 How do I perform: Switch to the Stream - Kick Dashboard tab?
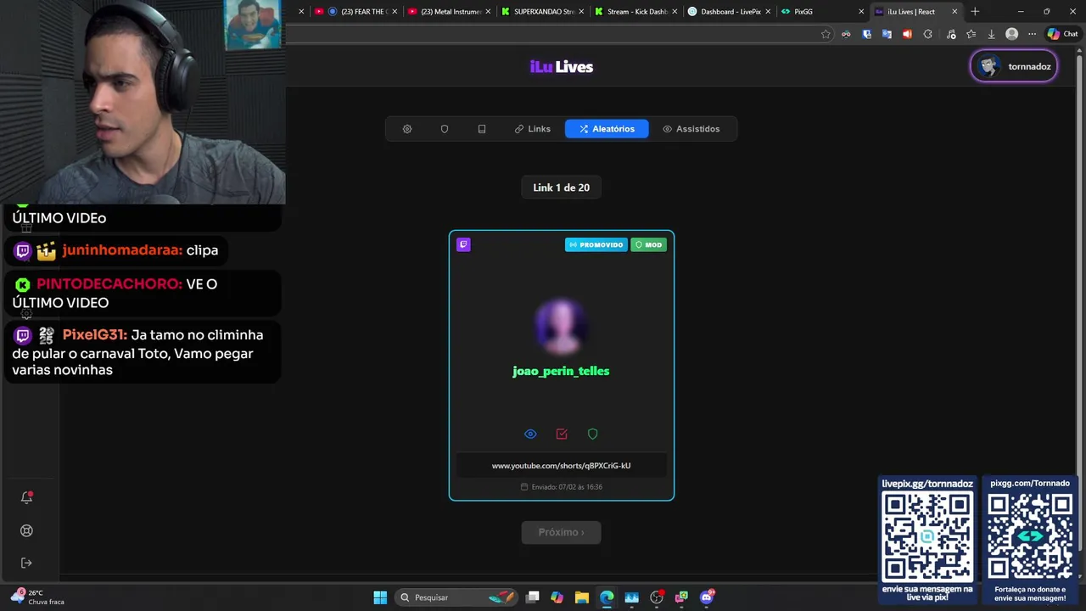[x=635, y=12]
